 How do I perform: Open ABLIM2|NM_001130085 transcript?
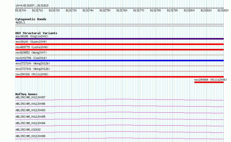pos(30,117)
